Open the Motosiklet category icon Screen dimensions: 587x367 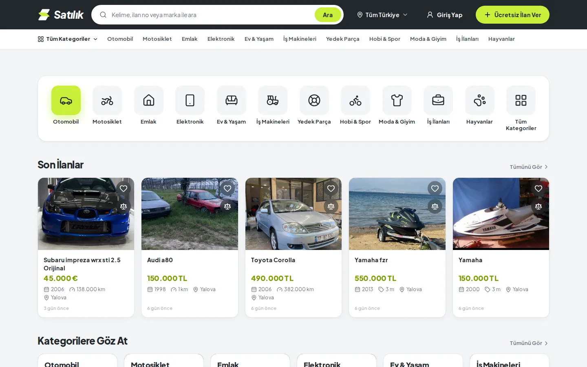[x=107, y=100]
